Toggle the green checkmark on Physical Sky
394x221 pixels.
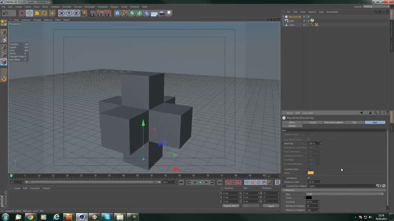(x=308, y=17)
